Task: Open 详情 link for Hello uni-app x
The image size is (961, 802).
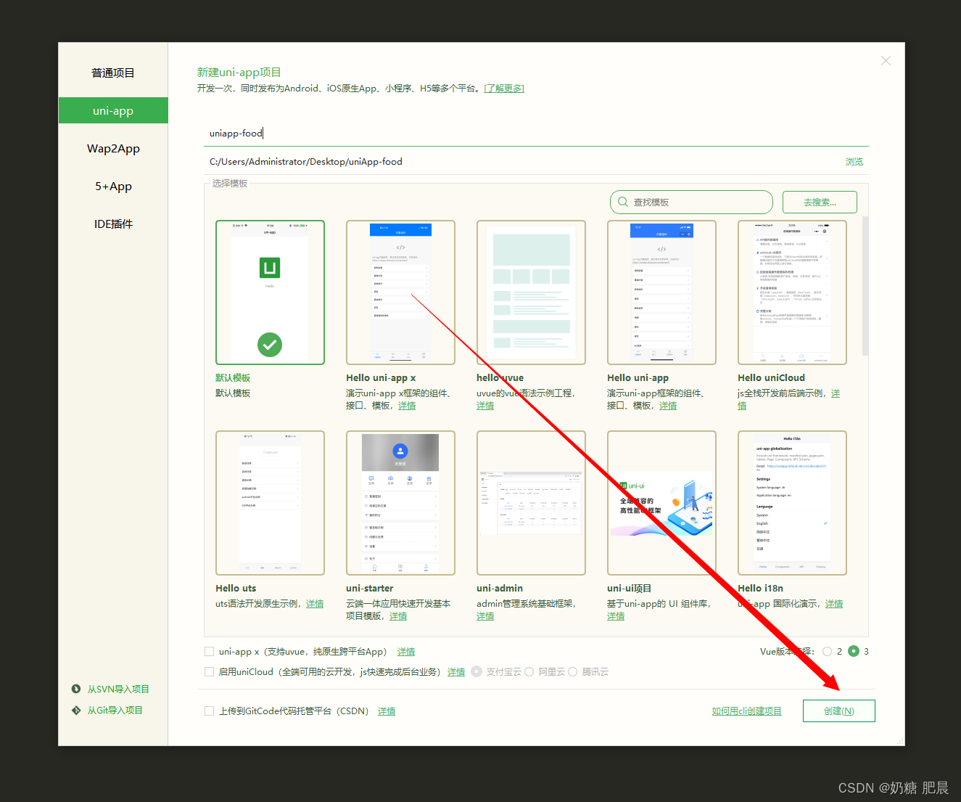Action: (407, 406)
